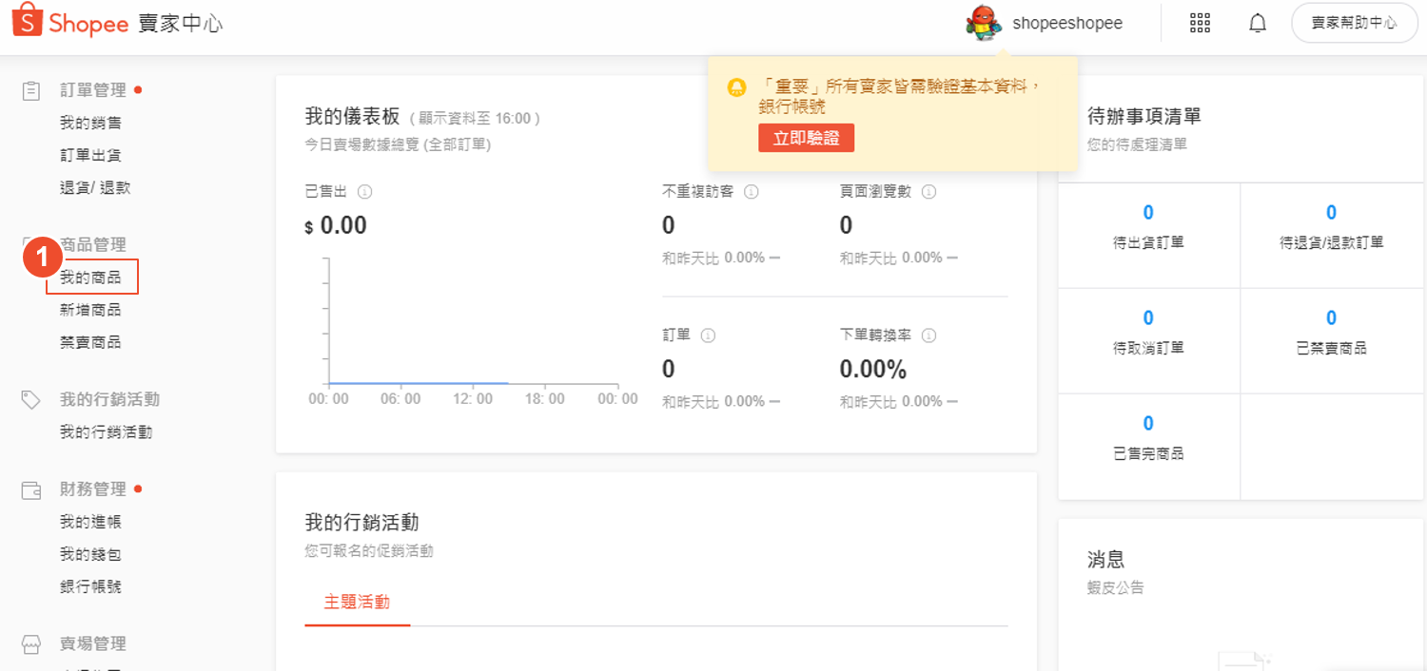Image resolution: width=1427 pixels, height=671 pixels.
Task: Open 銀行帳號 under 財務管理
Action: (x=90, y=586)
